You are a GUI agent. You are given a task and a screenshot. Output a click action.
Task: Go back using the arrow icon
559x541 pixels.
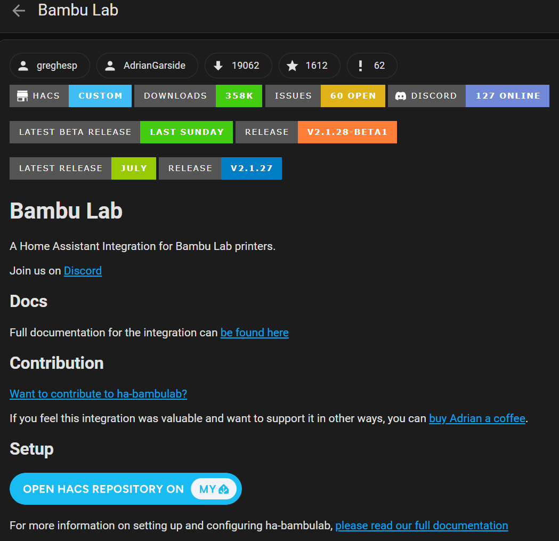tap(19, 11)
